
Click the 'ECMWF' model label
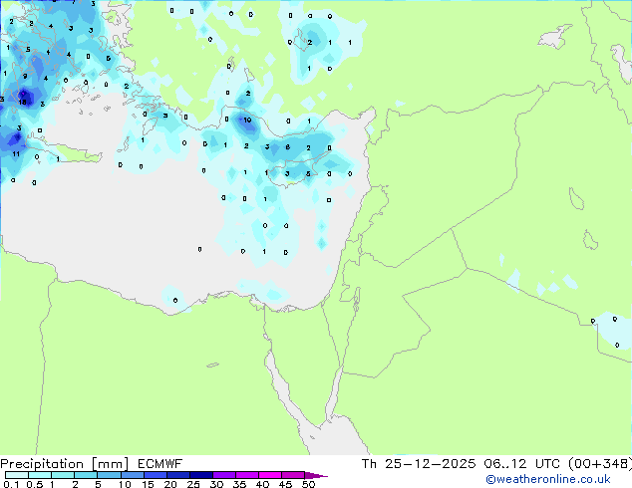[160, 464]
